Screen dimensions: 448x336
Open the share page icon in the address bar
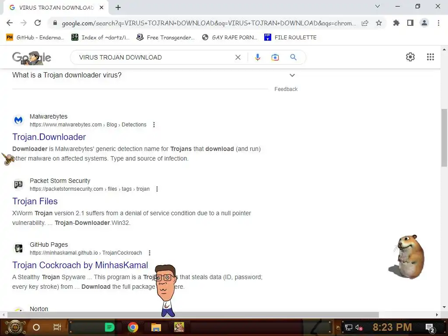coord(365,23)
